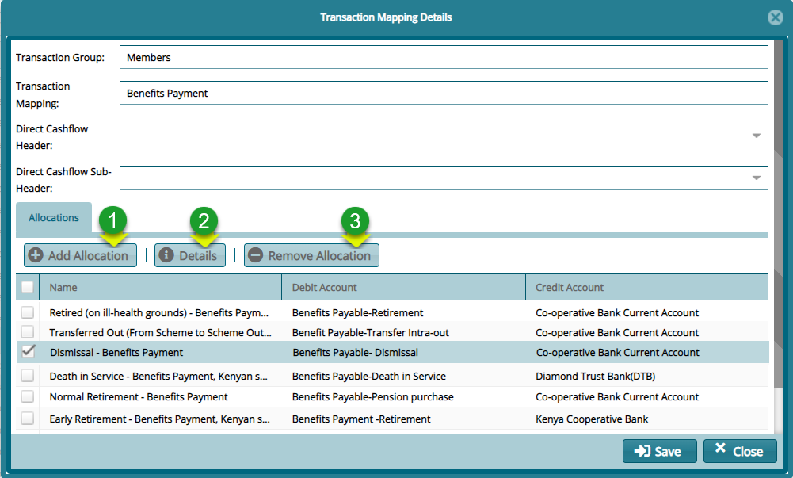Select 'Dismissal - Benefits Payment' row name

116,352
